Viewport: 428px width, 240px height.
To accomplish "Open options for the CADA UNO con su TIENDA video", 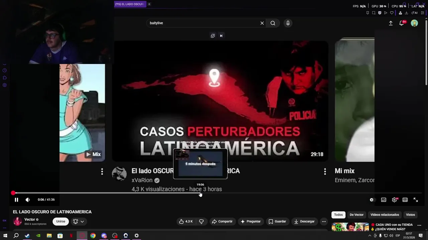I will 419,225.
